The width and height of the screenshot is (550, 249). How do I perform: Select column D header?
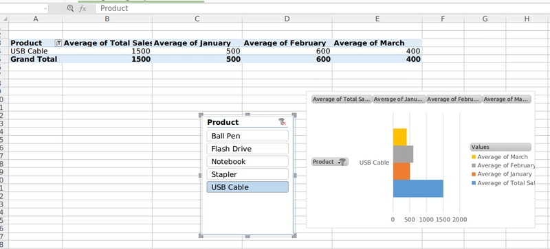287,19
